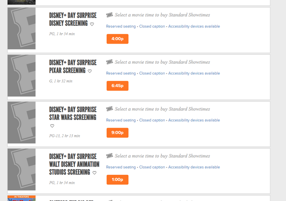Open the Disney+ Day Surprise Disney Screening title
Viewport: 286px width, 201px height.
[x=73, y=19]
